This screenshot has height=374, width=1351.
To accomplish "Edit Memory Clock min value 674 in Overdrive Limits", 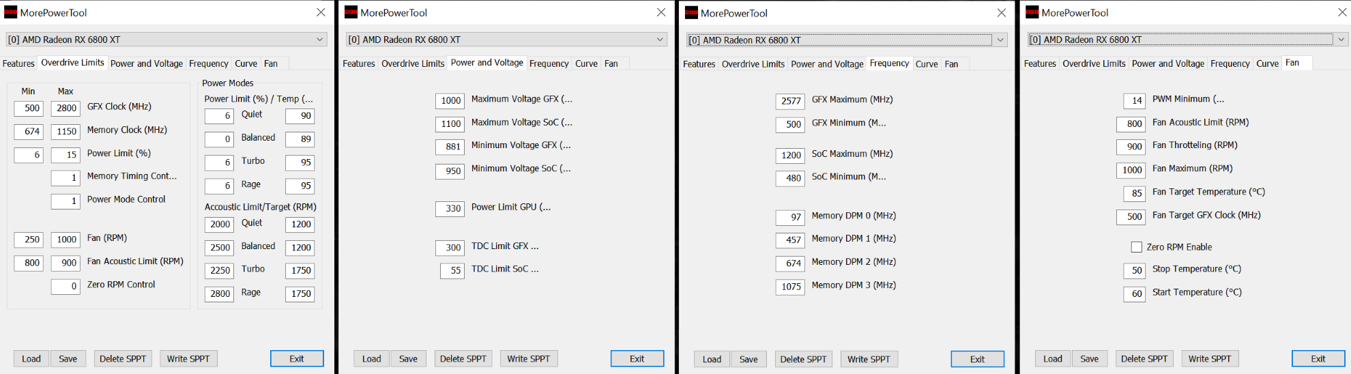I will click(29, 132).
